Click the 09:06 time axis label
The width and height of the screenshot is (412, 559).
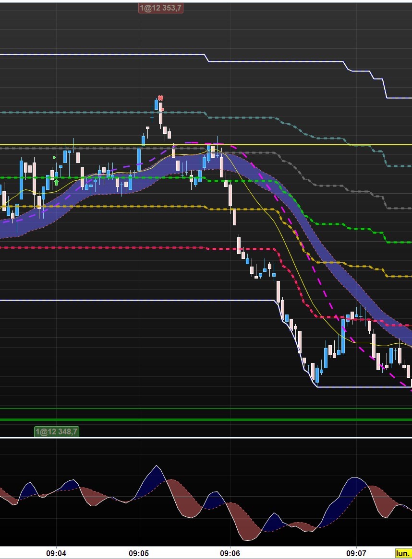tap(230, 553)
